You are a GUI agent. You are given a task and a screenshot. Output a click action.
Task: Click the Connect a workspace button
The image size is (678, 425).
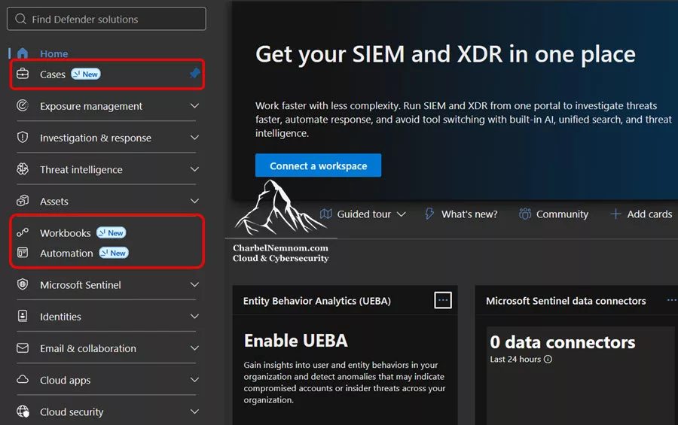click(318, 165)
